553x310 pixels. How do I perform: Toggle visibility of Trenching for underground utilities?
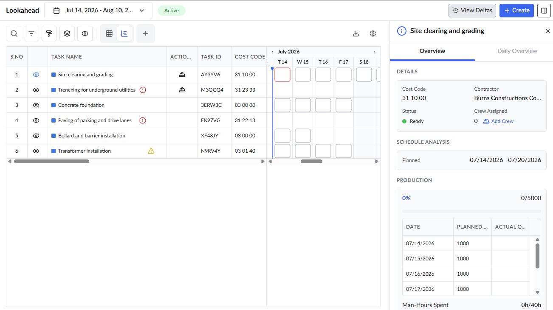(36, 90)
